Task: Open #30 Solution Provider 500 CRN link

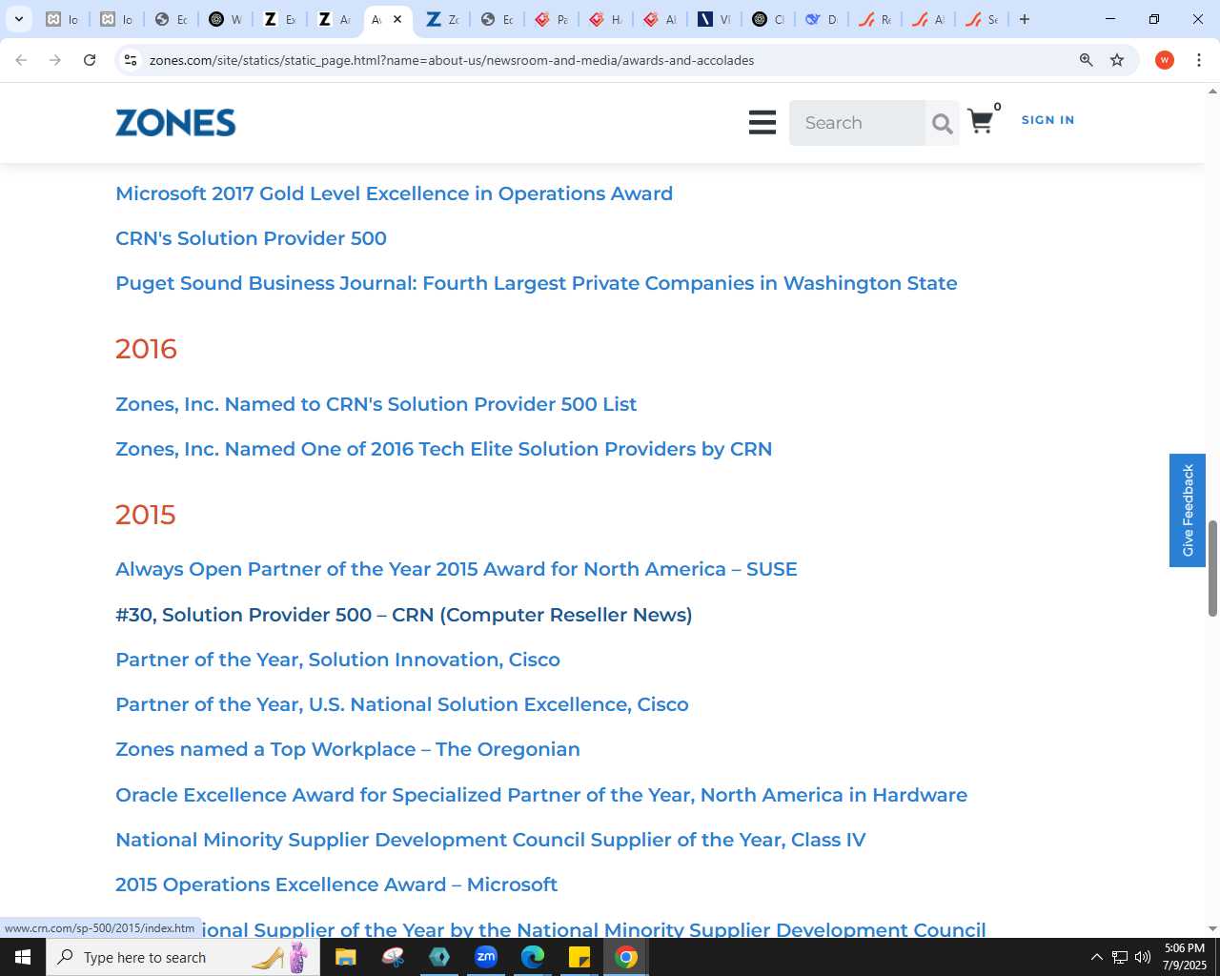Action: click(x=403, y=615)
